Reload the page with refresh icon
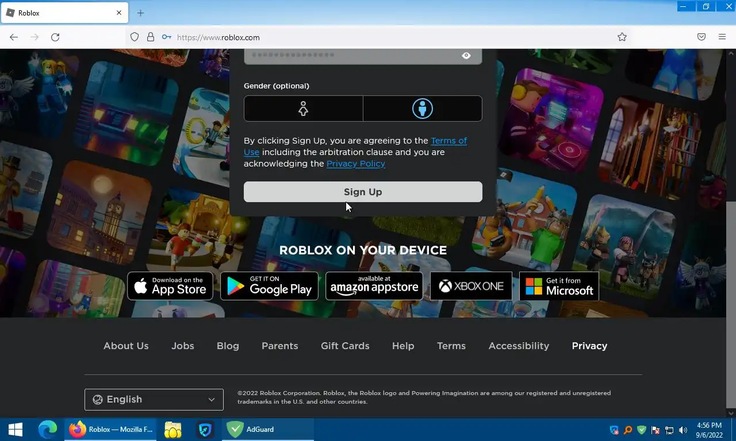736x441 pixels. point(55,37)
